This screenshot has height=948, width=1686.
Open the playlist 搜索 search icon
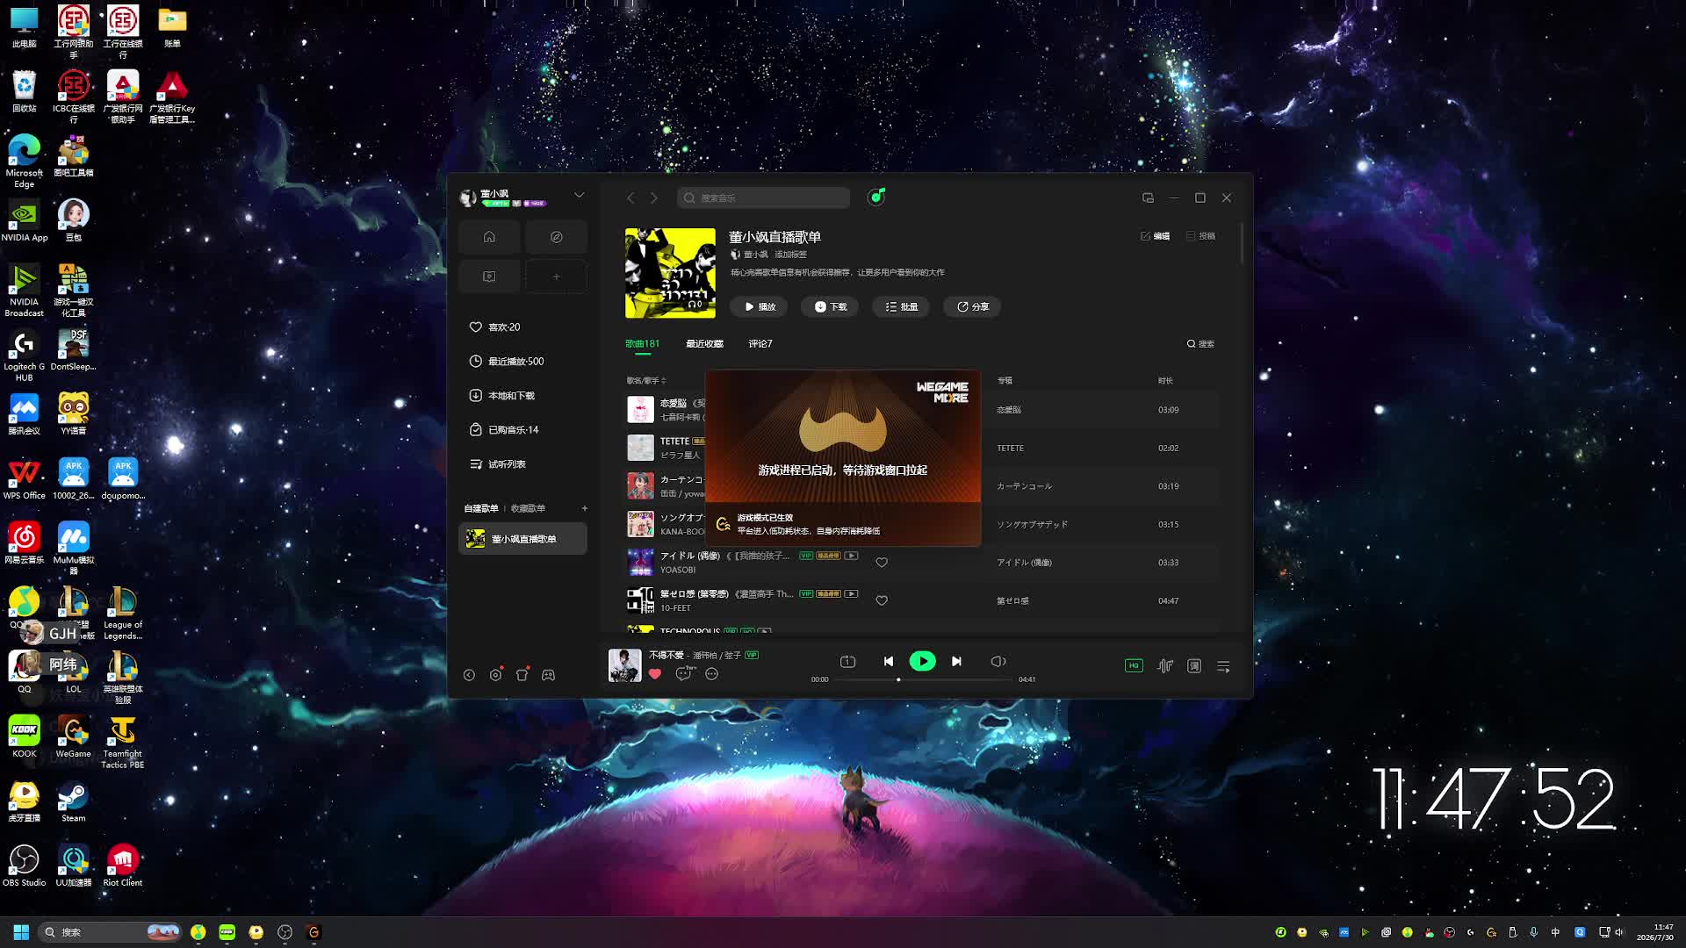point(1200,344)
